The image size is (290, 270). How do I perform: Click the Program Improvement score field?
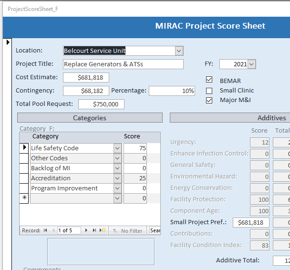(135, 188)
